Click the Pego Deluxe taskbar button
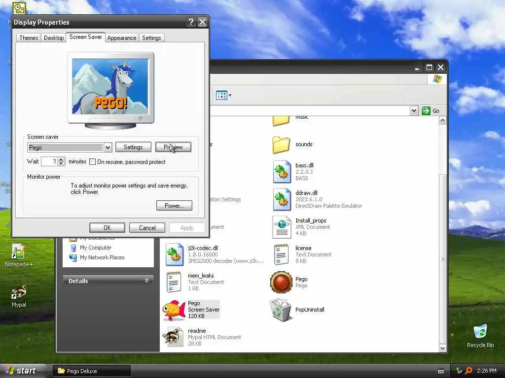Image resolution: width=505 pixels, height=378 pixels. [x=91, y=371]
